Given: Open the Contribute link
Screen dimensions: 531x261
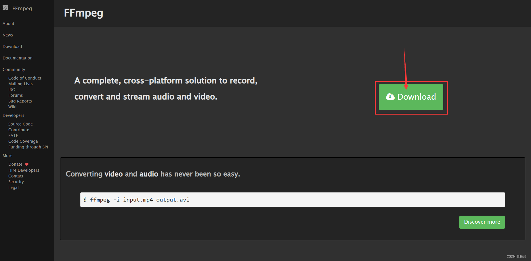Looking at the screenshot, I should click(x=19, y=130).
